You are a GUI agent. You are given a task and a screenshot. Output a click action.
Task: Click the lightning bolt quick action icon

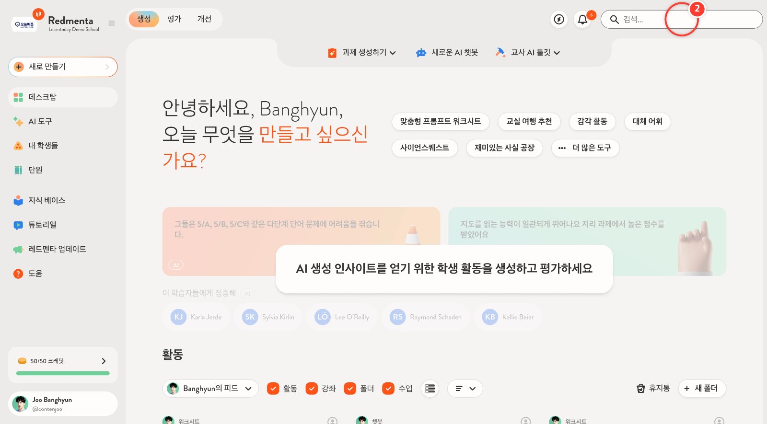pyautogui.click(x=559, y=19)
